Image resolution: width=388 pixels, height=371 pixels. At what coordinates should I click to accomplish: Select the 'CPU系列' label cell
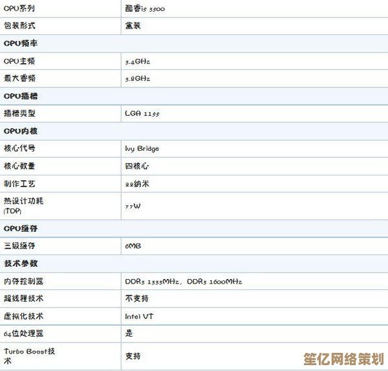coord(19,8)
